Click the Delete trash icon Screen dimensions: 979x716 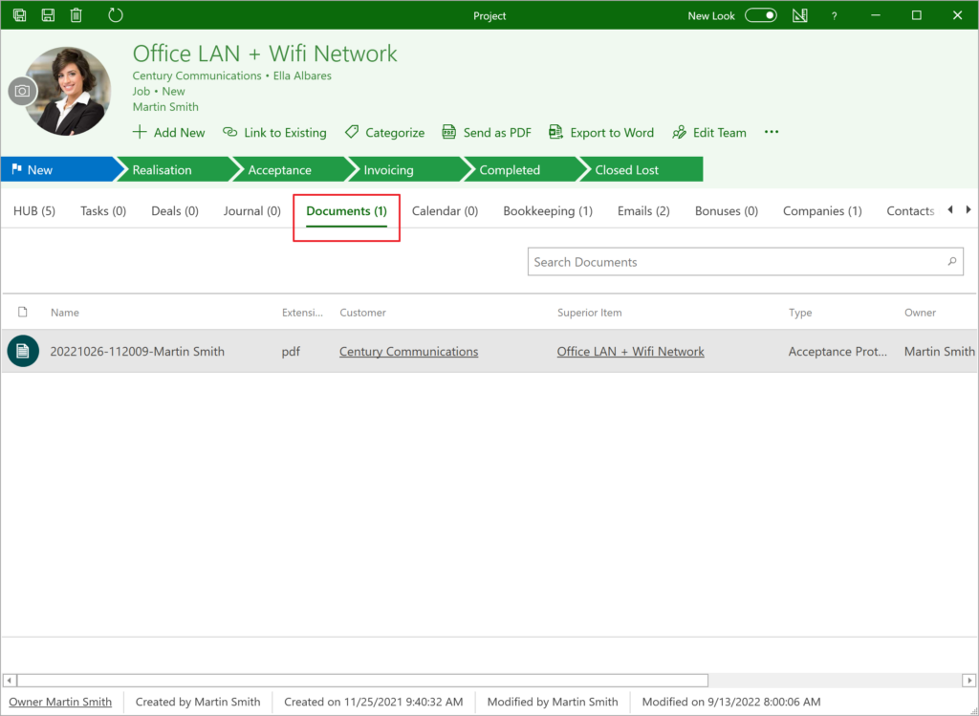tap(76, 15)
